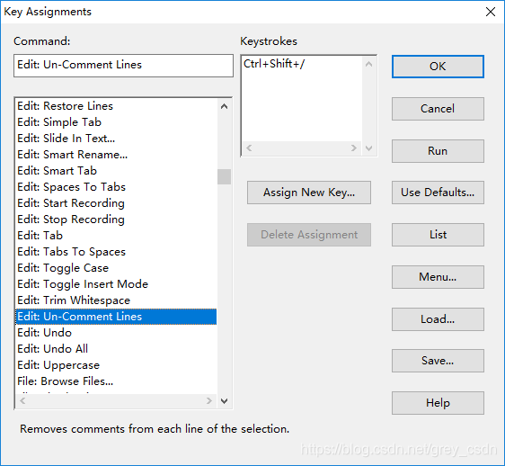Screen dimensions: 505x466
Task: Click Save... to save key configuration
Action: coord(438,361)
